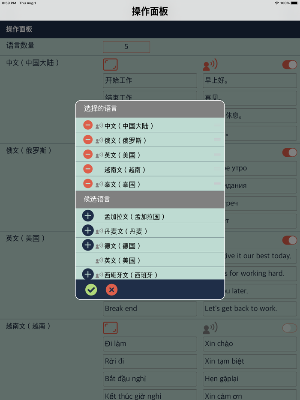Enable the 越南文（越南）toggle switch
The height and width of the screenshot is (400, 300).
(x=290, y=328)
